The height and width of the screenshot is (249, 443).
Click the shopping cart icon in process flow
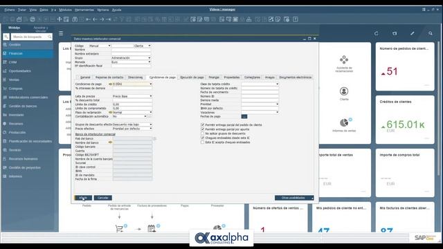point(119,228)
